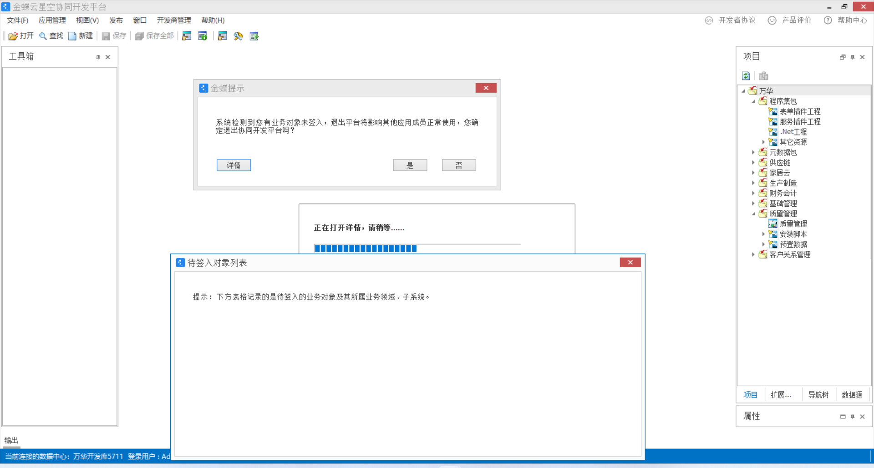Viewport: 874px width, 468px height.
Task: Switch to the 导航树 tab
Action: pos(818,395)
